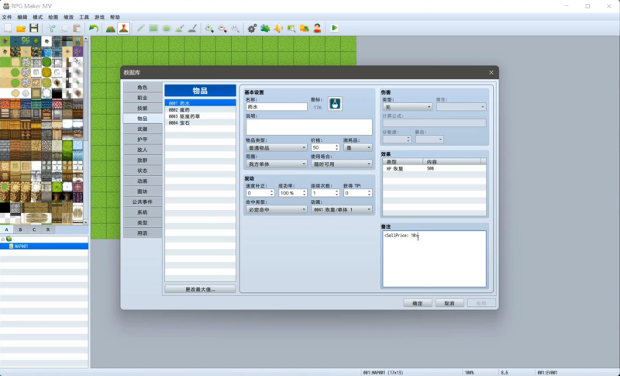
Task: Select MAP001 in the map tree
Action: [x=44, y=246]
